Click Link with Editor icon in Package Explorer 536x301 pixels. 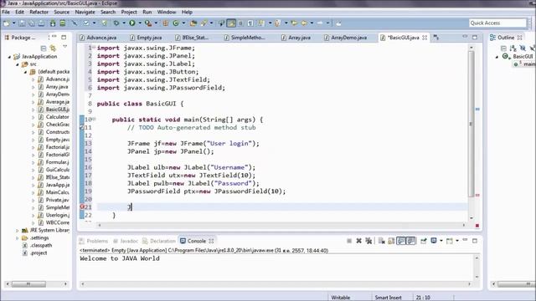pos(53,48)
